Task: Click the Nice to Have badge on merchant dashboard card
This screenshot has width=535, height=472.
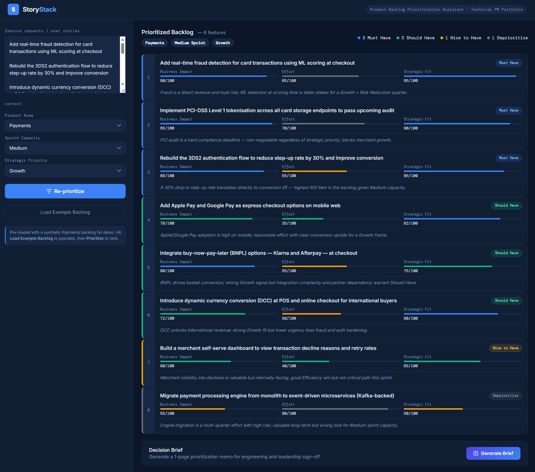Action: click(x=505, y=348)
